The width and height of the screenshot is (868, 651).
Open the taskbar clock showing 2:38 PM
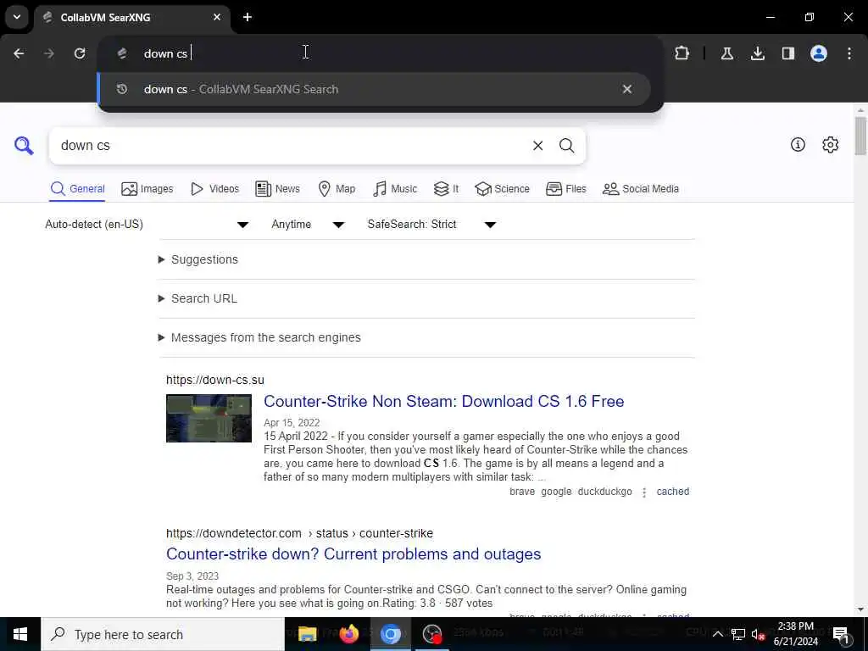tap(795, 634)
